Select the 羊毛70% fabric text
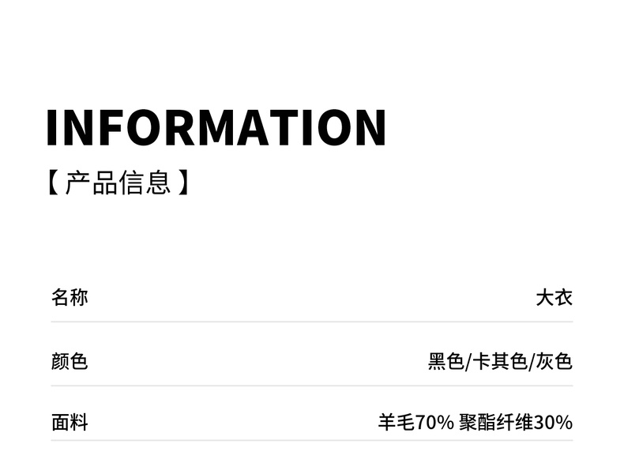 tap(415, 423)
